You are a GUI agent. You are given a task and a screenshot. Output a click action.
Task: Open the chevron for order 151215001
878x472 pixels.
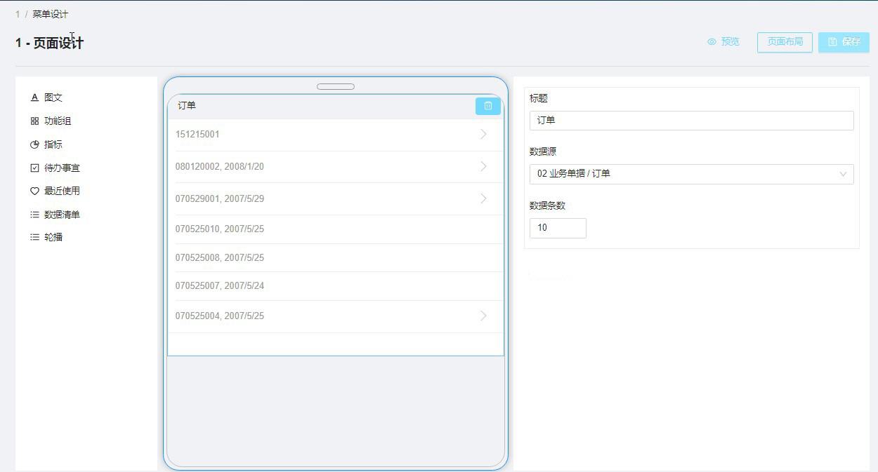[483, 134]
